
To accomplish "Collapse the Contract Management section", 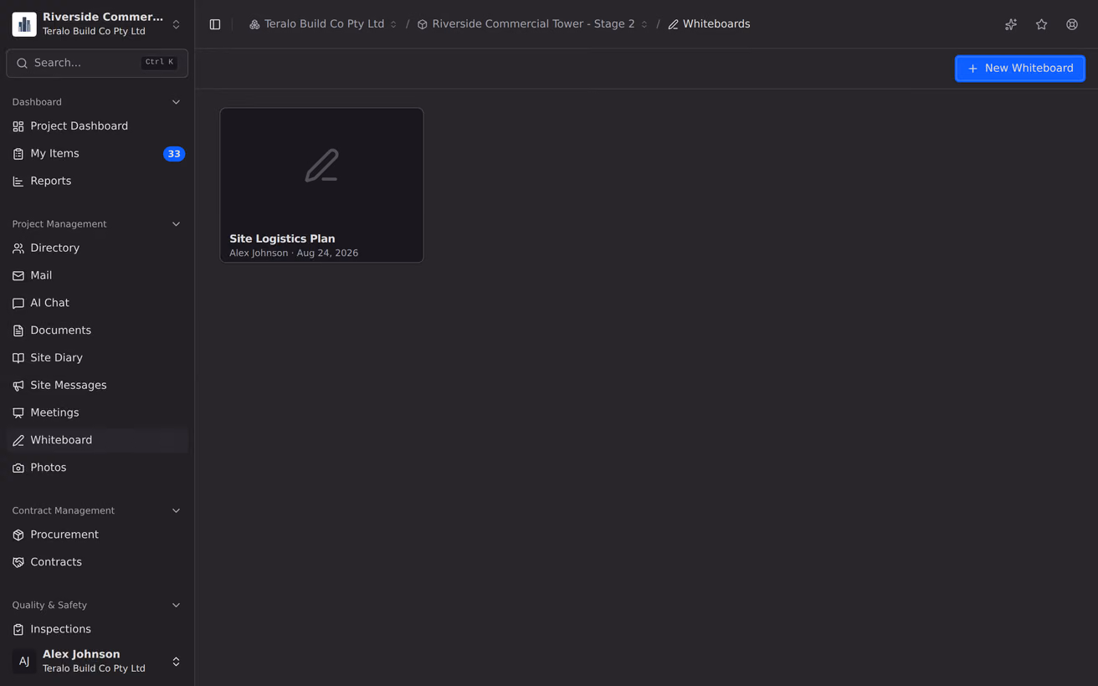I will pos(176,510).
